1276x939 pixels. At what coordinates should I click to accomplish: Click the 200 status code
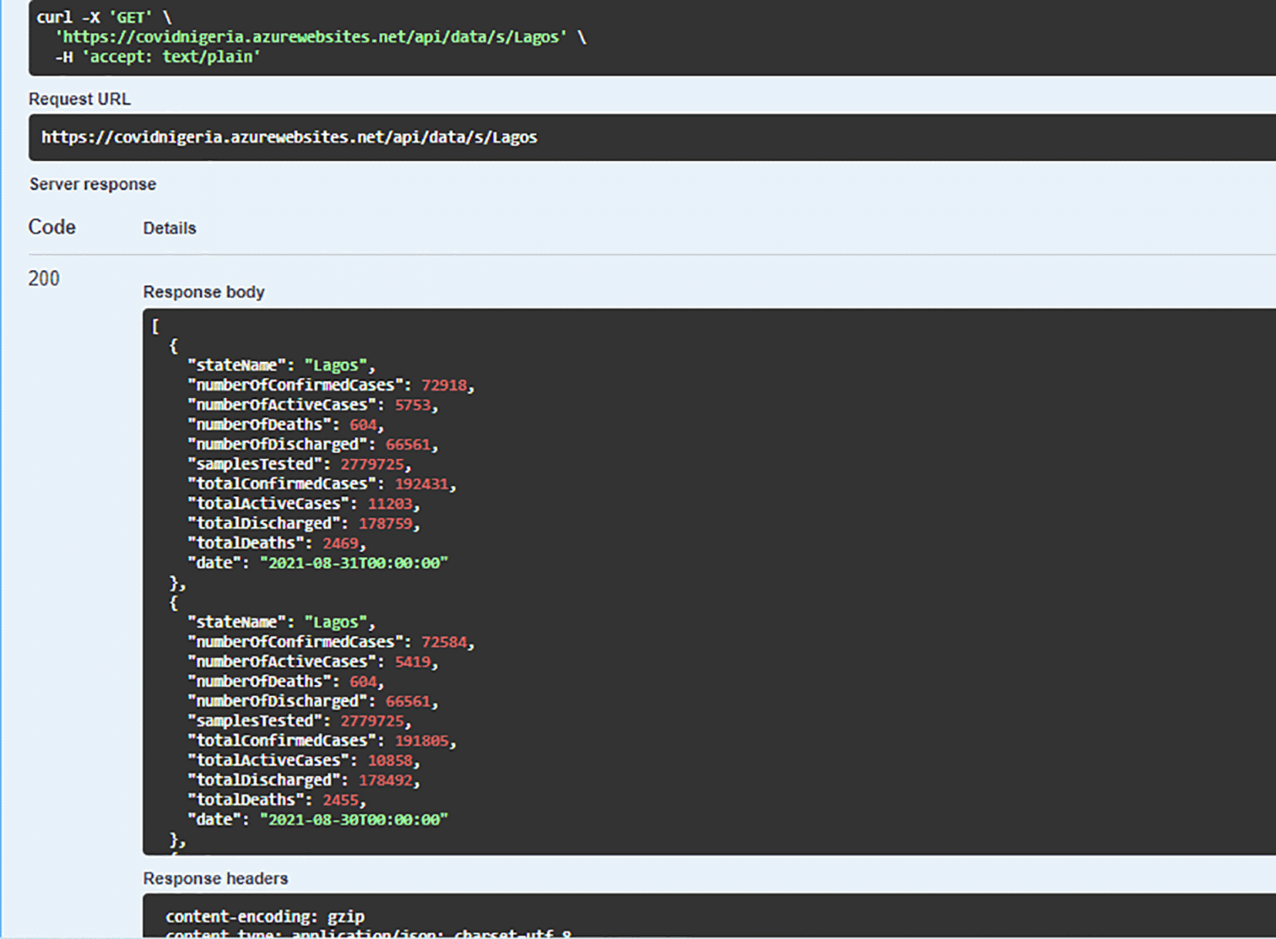[44, 278]
